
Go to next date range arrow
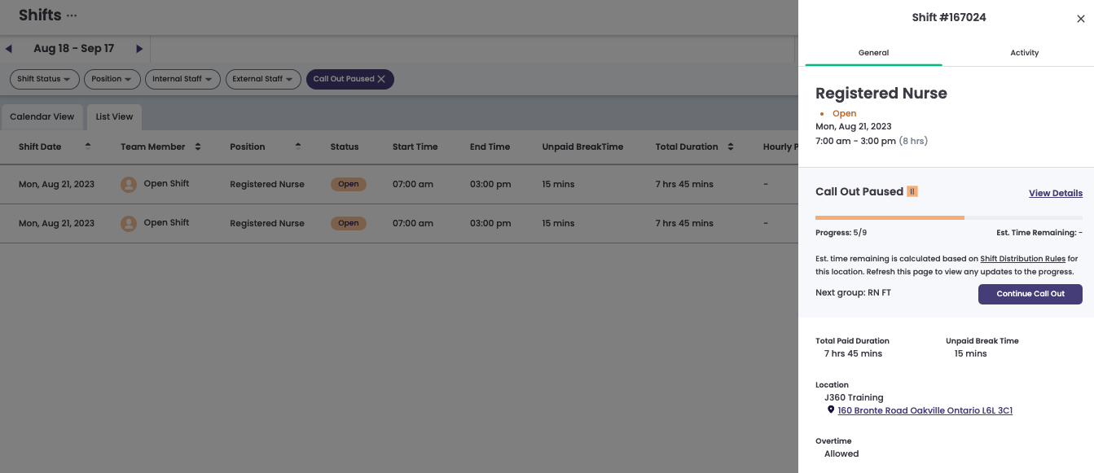tap(139, 49)
